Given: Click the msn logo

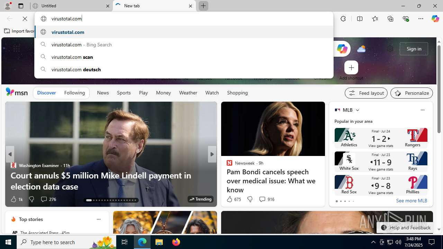Looking at the screenshot, I should click(17, 92).
